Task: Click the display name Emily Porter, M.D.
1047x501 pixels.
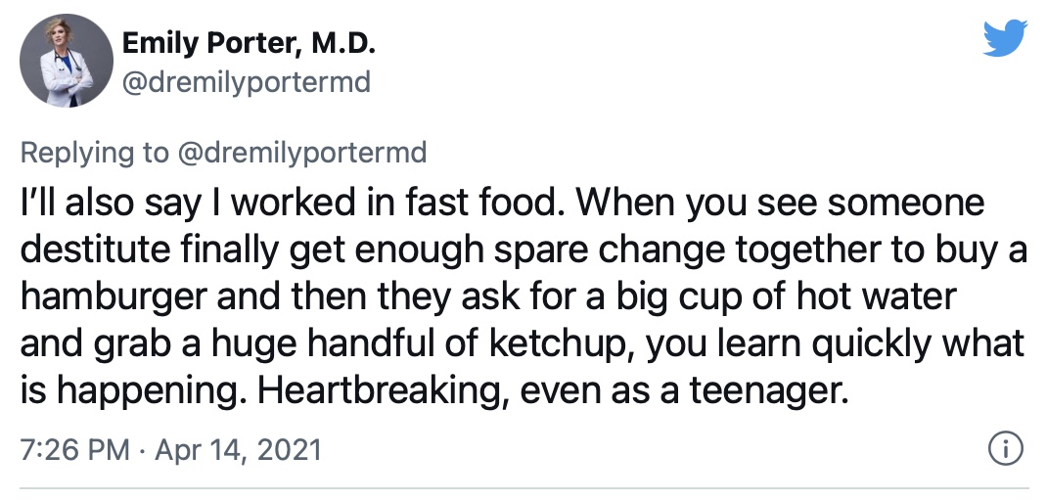Action: (x=250, y=44)
